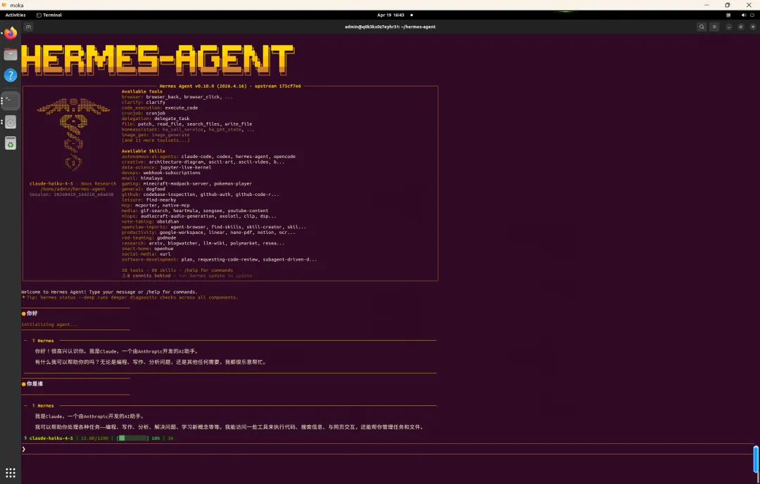This screenshot has height=484, width=760.
Task: Click the 'Hermes Agent v0.10.0' header text
Action: [x=230, y=86]
